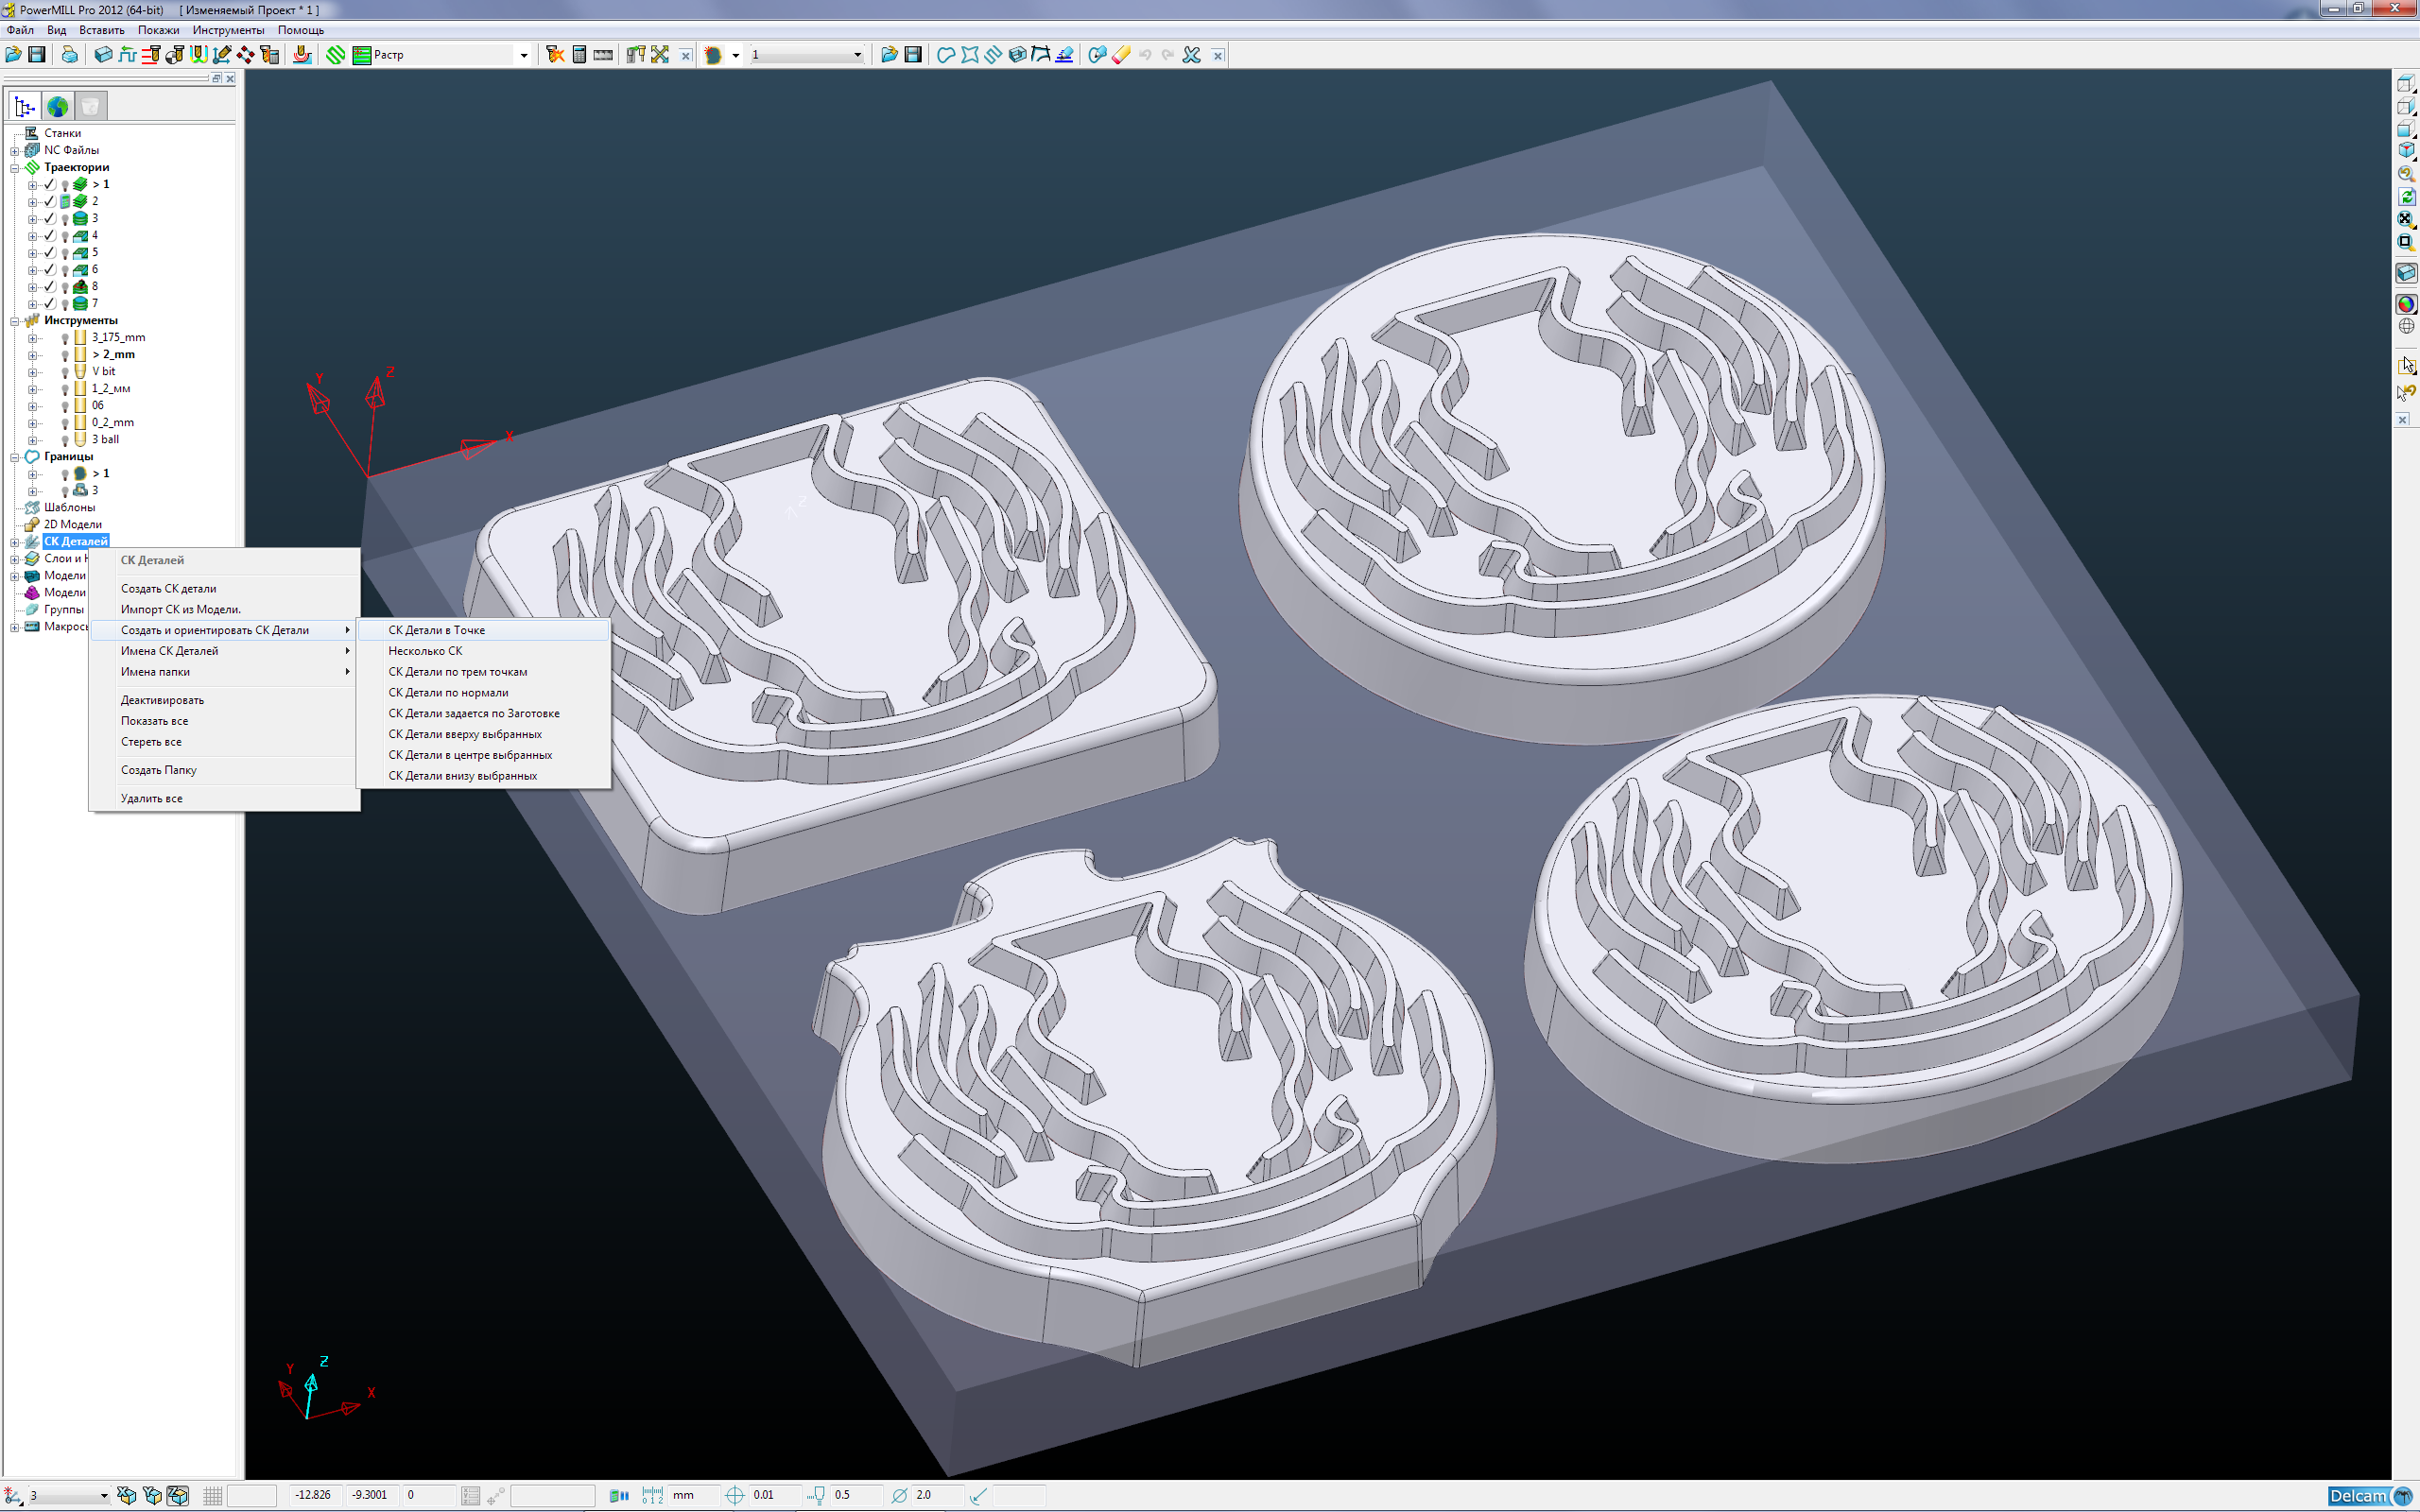This screenshot has width=2420, height=1512.
Task: Click the Block (Заготовка) toolbar icon
Action: click(102, 55)
